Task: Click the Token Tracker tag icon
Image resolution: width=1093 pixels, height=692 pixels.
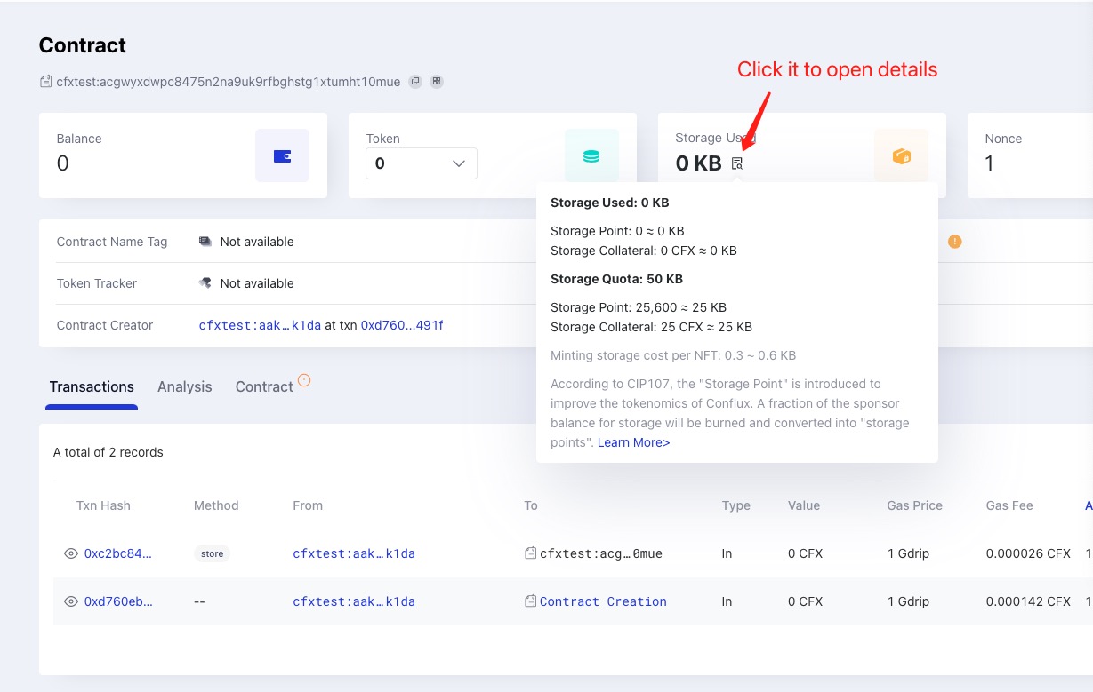Action: [x=205, y=283]
